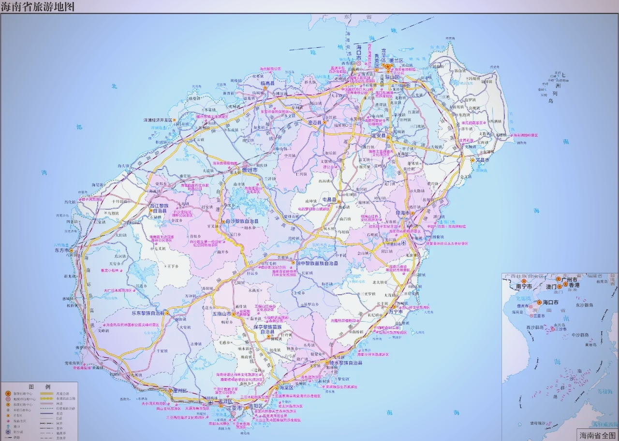Click the provincial capital star icon in legend

point(8,394)
